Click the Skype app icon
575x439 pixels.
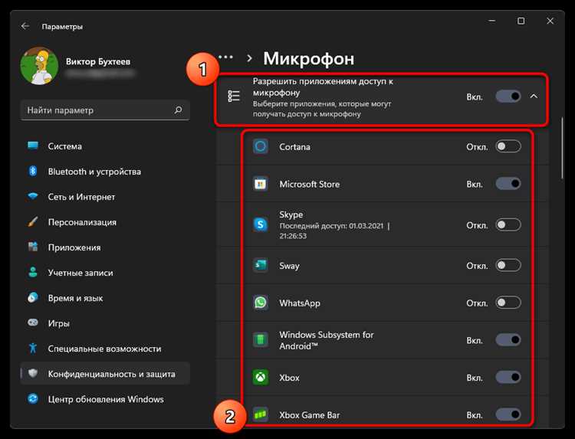tap(261, 224)
